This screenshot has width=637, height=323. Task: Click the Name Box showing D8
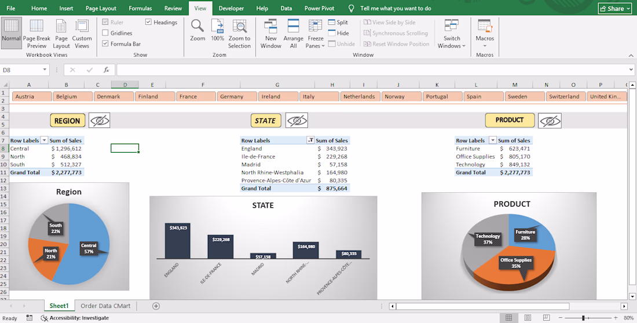[21, 70]
